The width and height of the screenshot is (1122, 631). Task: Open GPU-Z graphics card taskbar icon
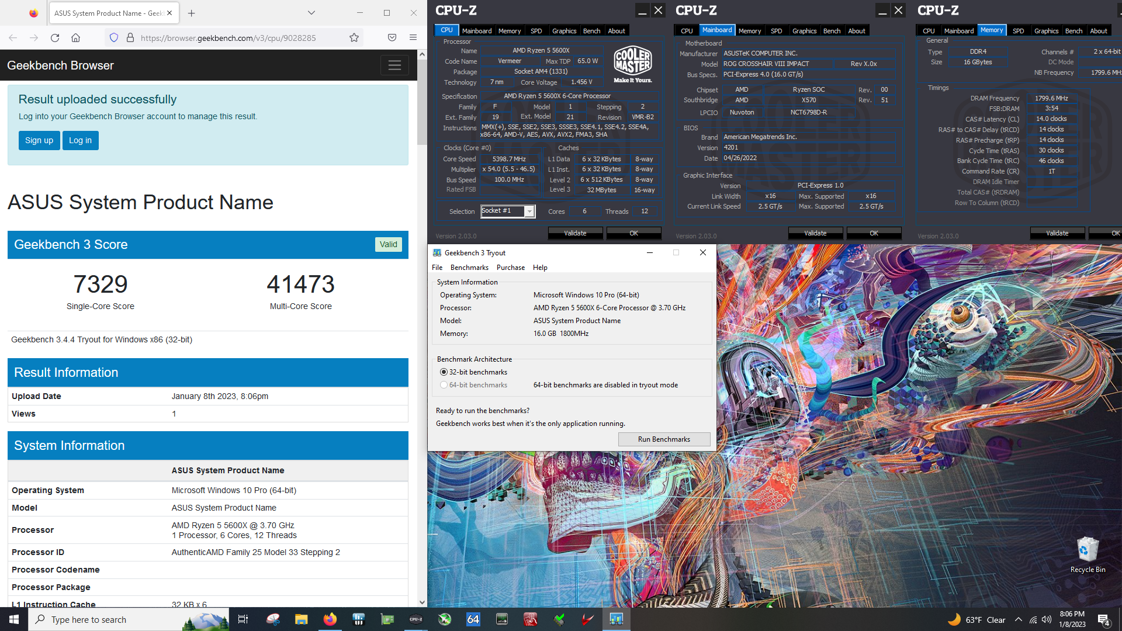point(387,619)
